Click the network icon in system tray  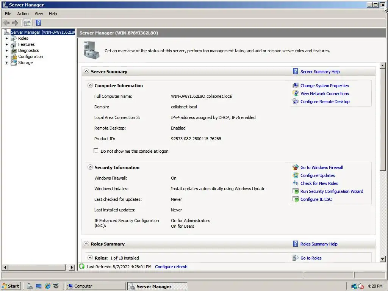pyautogui.click(x=354, y=286)
